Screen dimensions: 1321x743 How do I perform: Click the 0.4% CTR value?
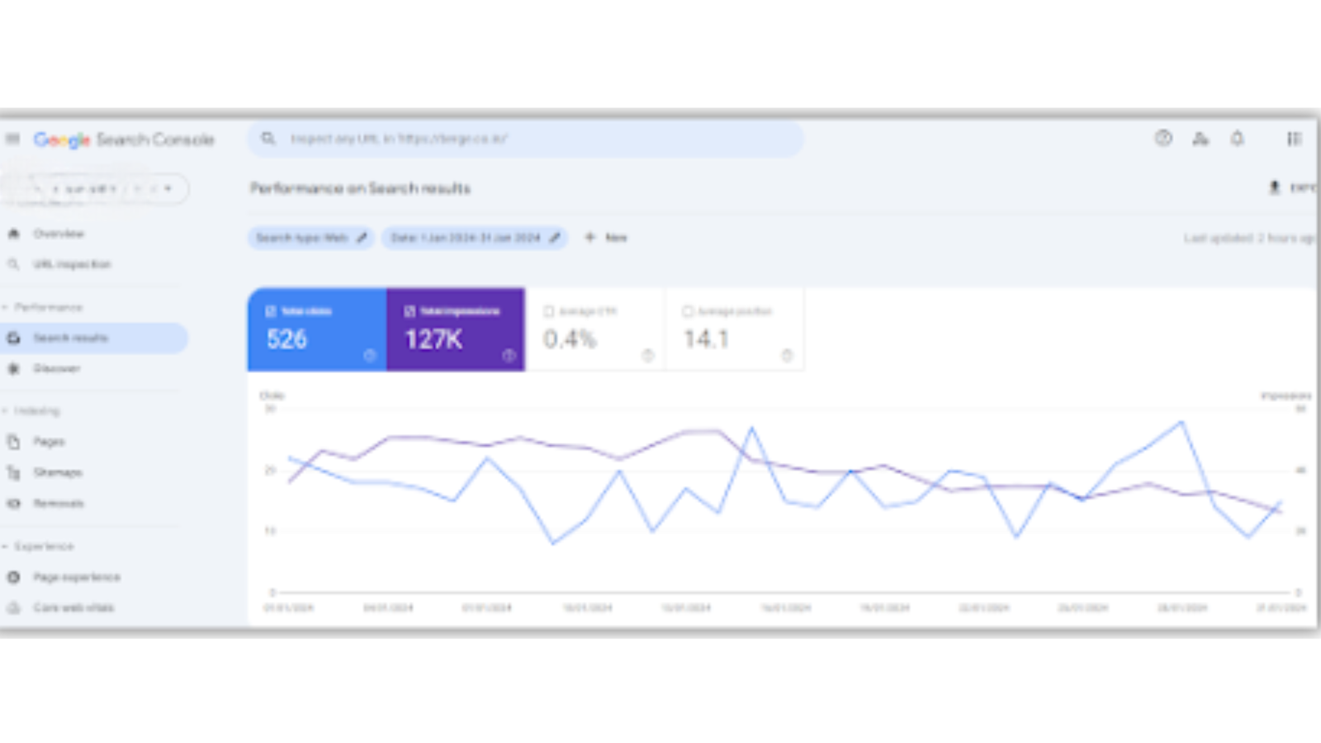click(x=570, y=338)
